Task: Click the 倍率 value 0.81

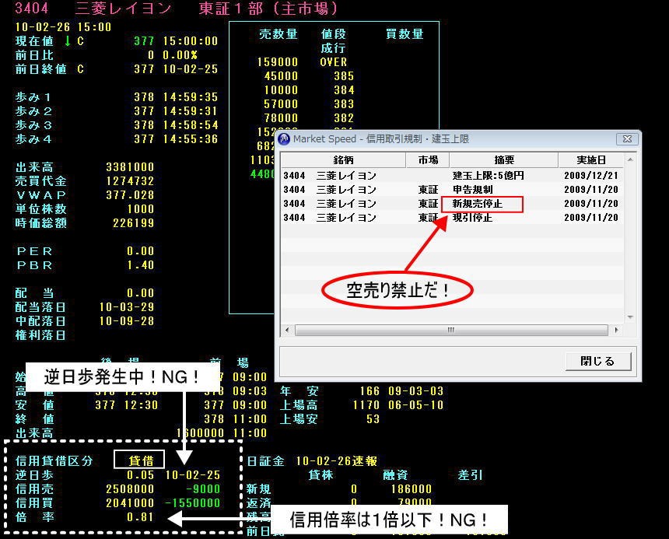Action: (140, 517)
